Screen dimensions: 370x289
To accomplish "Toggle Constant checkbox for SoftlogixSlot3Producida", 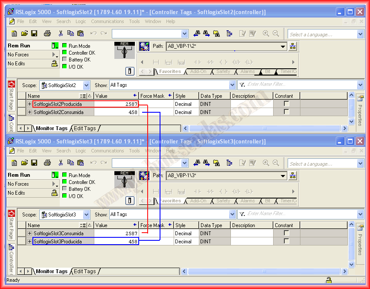I will 286,241.
